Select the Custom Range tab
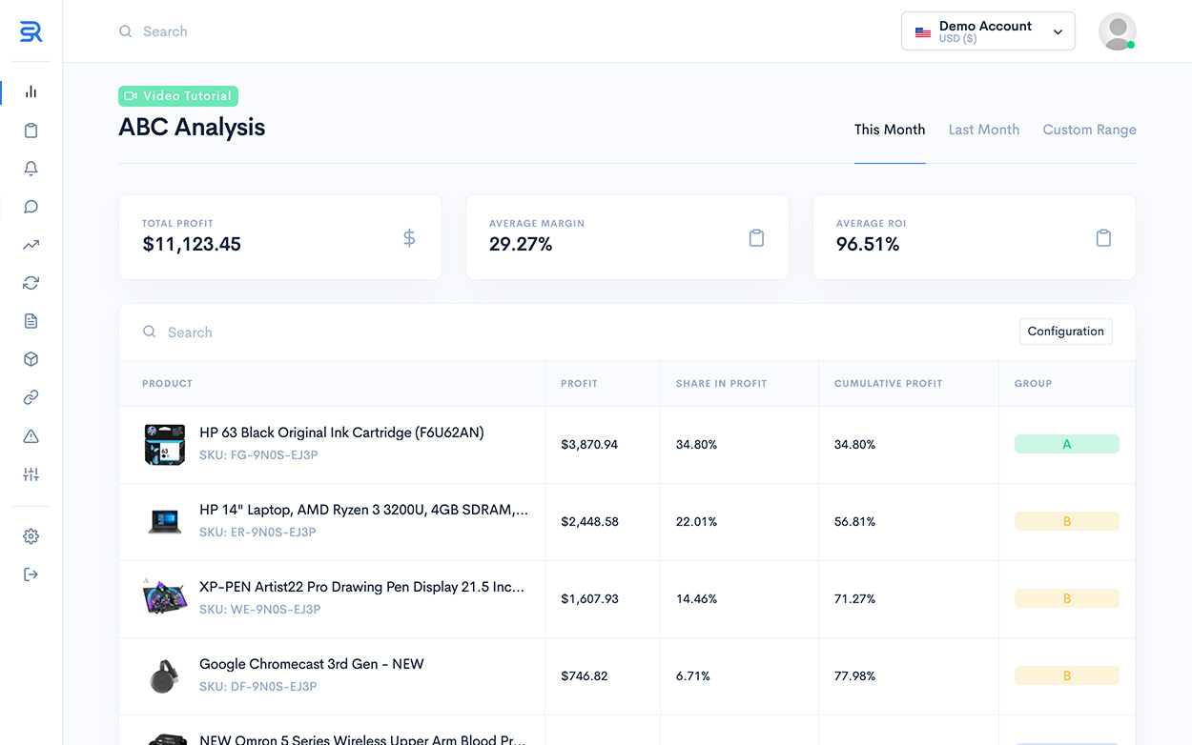This screenshot has width=1192, height=745. [x=1090, y=130]
